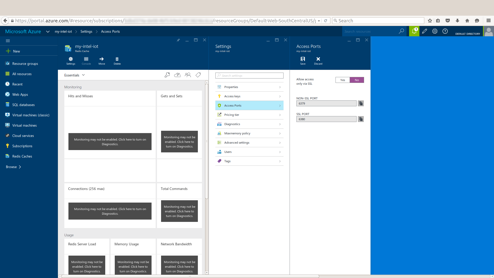Copy the SSL port value
This screenshot has width=494, height=278.
pyautogui.click(x=361, y=119)
